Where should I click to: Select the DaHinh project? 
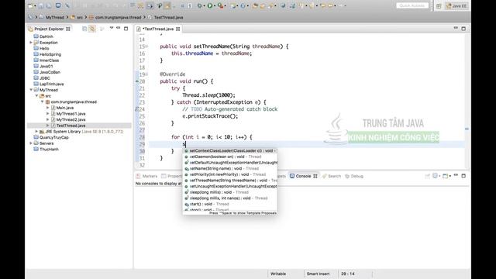pyautogui.click(x=46, y=36)
